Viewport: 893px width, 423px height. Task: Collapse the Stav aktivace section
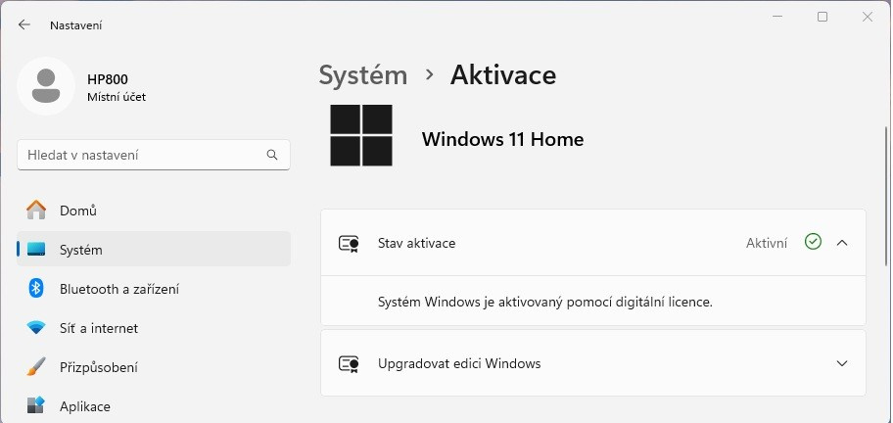click(x=842, y=243)
